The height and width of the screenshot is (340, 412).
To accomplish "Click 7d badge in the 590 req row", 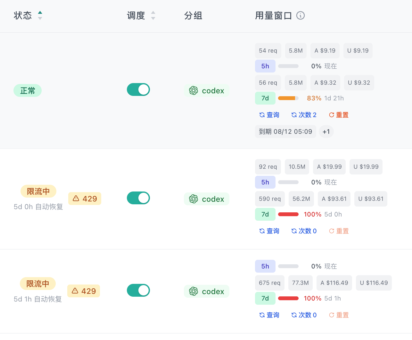I will [x=265, y=214].
